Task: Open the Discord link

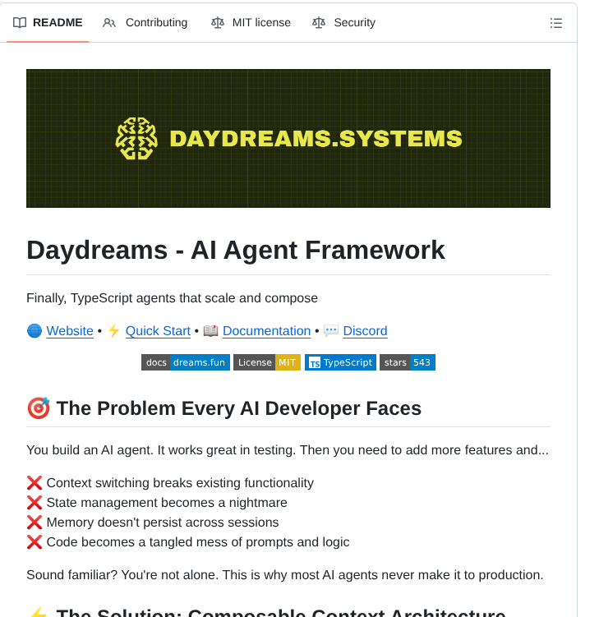Action: coord(365,331)
